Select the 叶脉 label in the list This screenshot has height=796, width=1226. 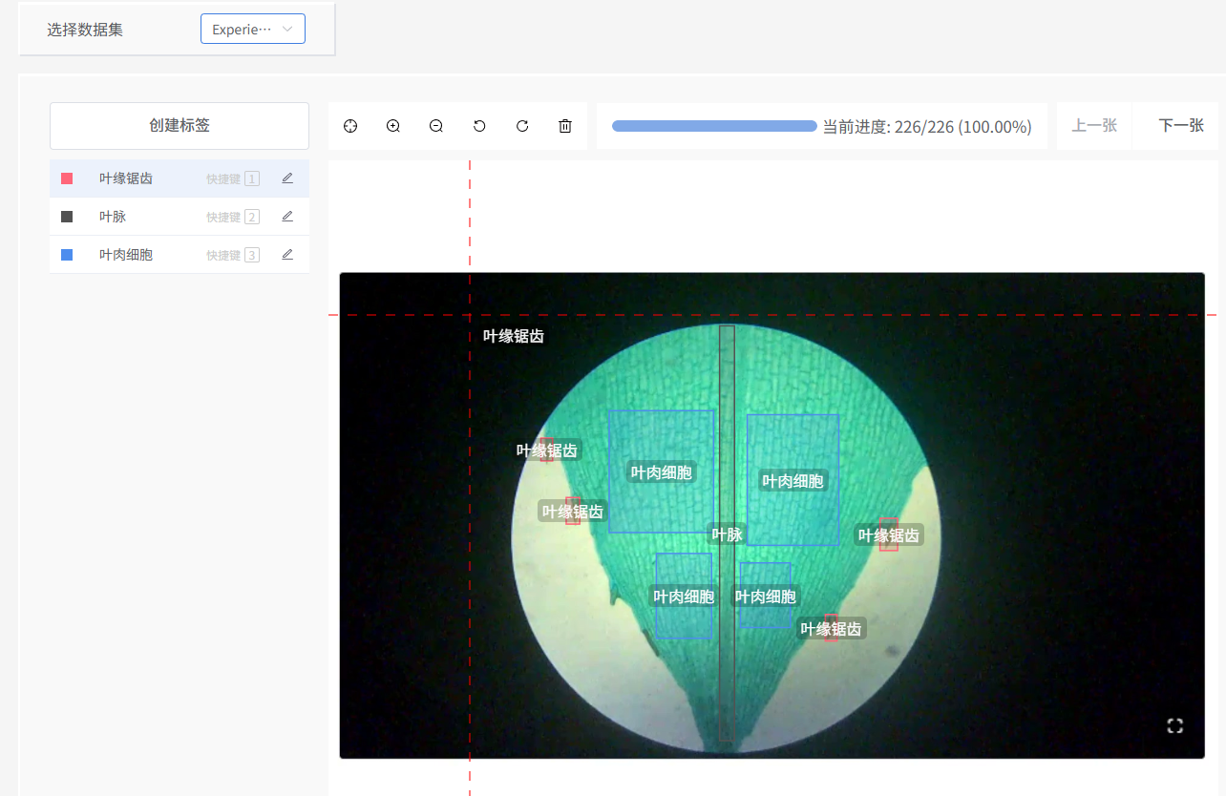[113, 217]
